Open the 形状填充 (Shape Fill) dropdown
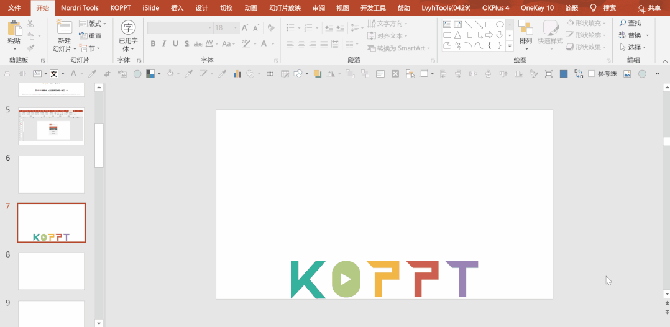This screenshot has width=670, height=327. click(586, 23)
